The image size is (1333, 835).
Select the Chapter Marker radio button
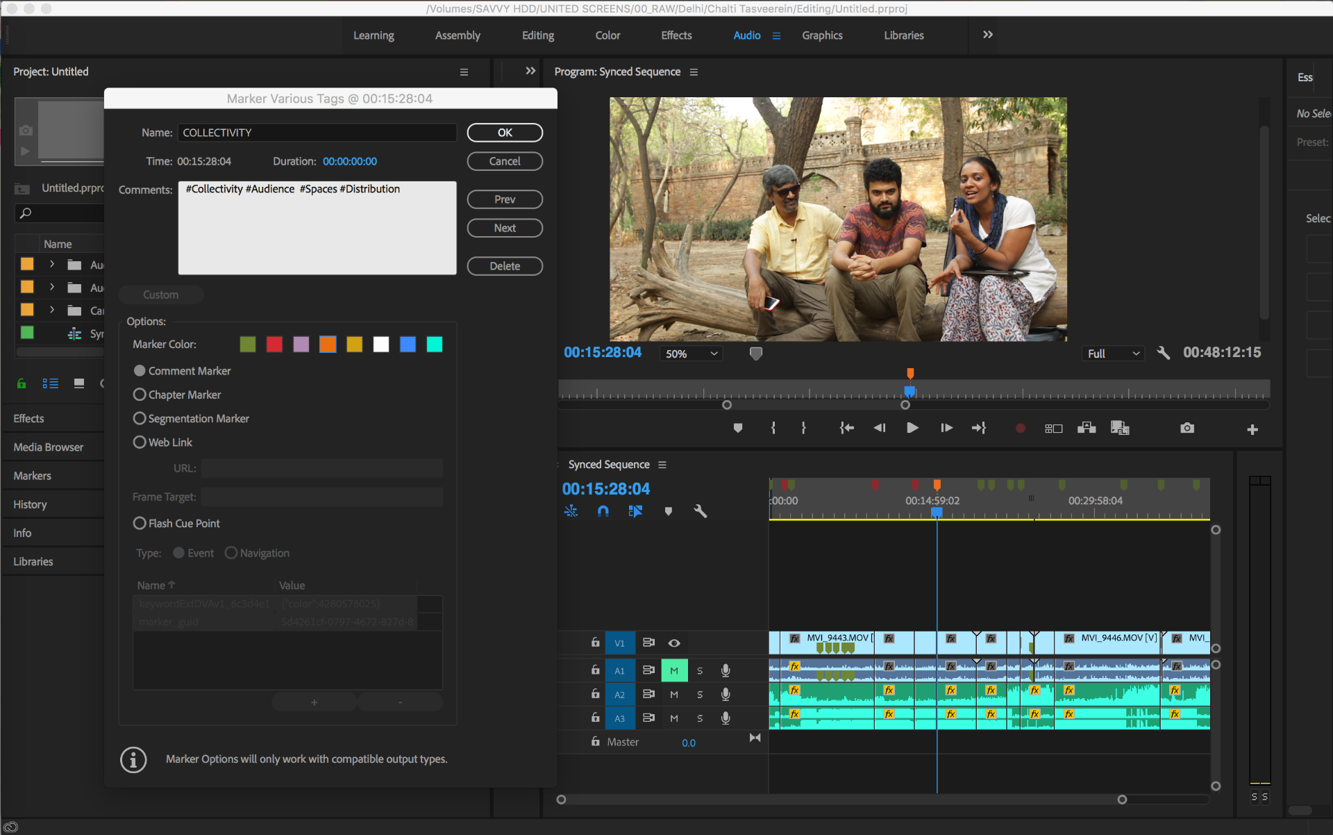[x=140, y=395]
